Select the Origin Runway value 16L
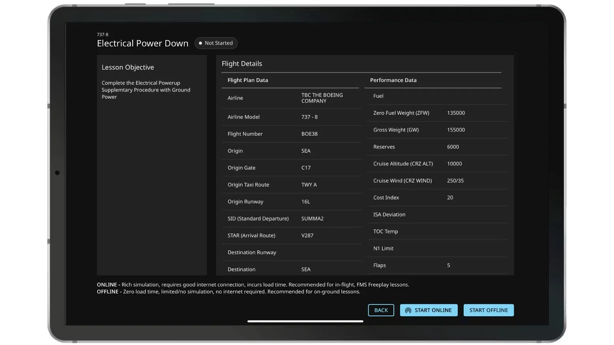This screenshot has height=345, width=614. pos(305,202)
